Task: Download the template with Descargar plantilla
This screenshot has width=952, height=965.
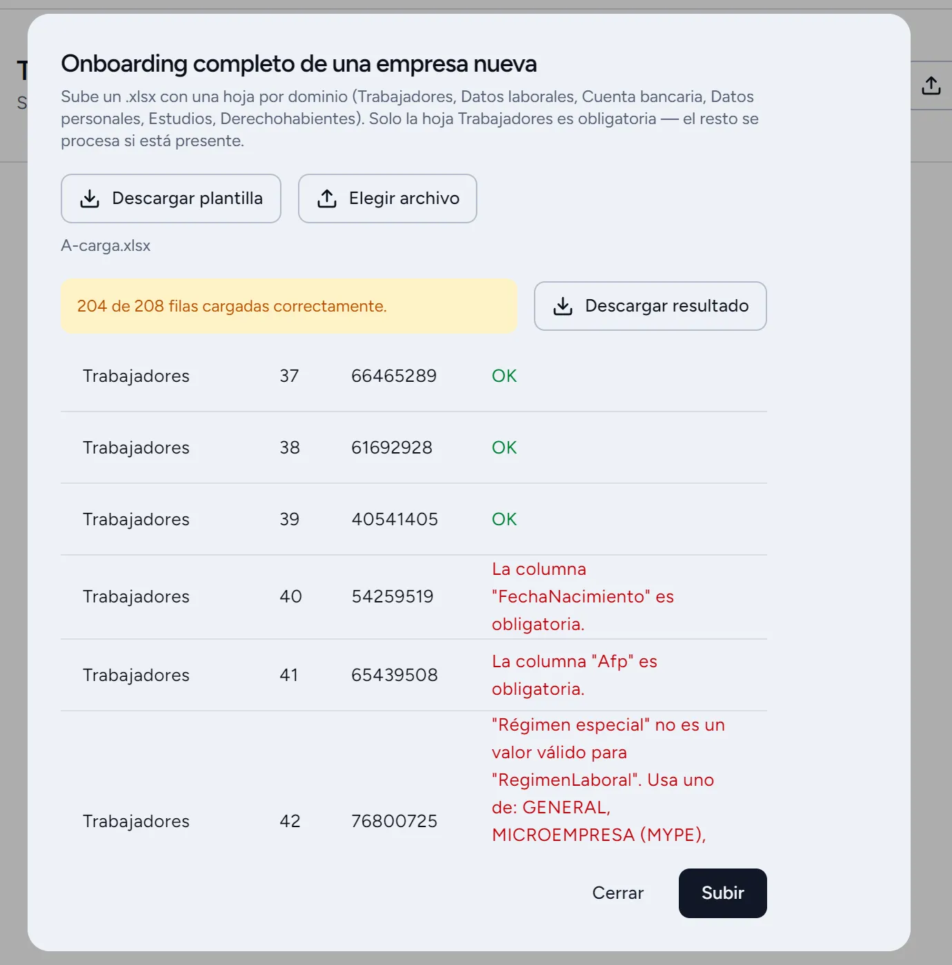Action: [171, 199]
